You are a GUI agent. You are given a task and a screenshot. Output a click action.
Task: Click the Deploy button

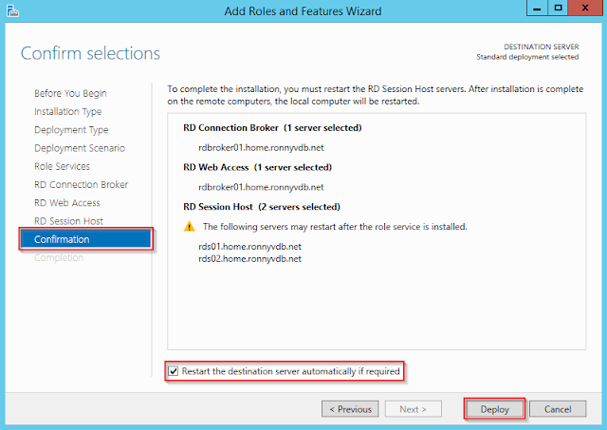coord(494,409)
